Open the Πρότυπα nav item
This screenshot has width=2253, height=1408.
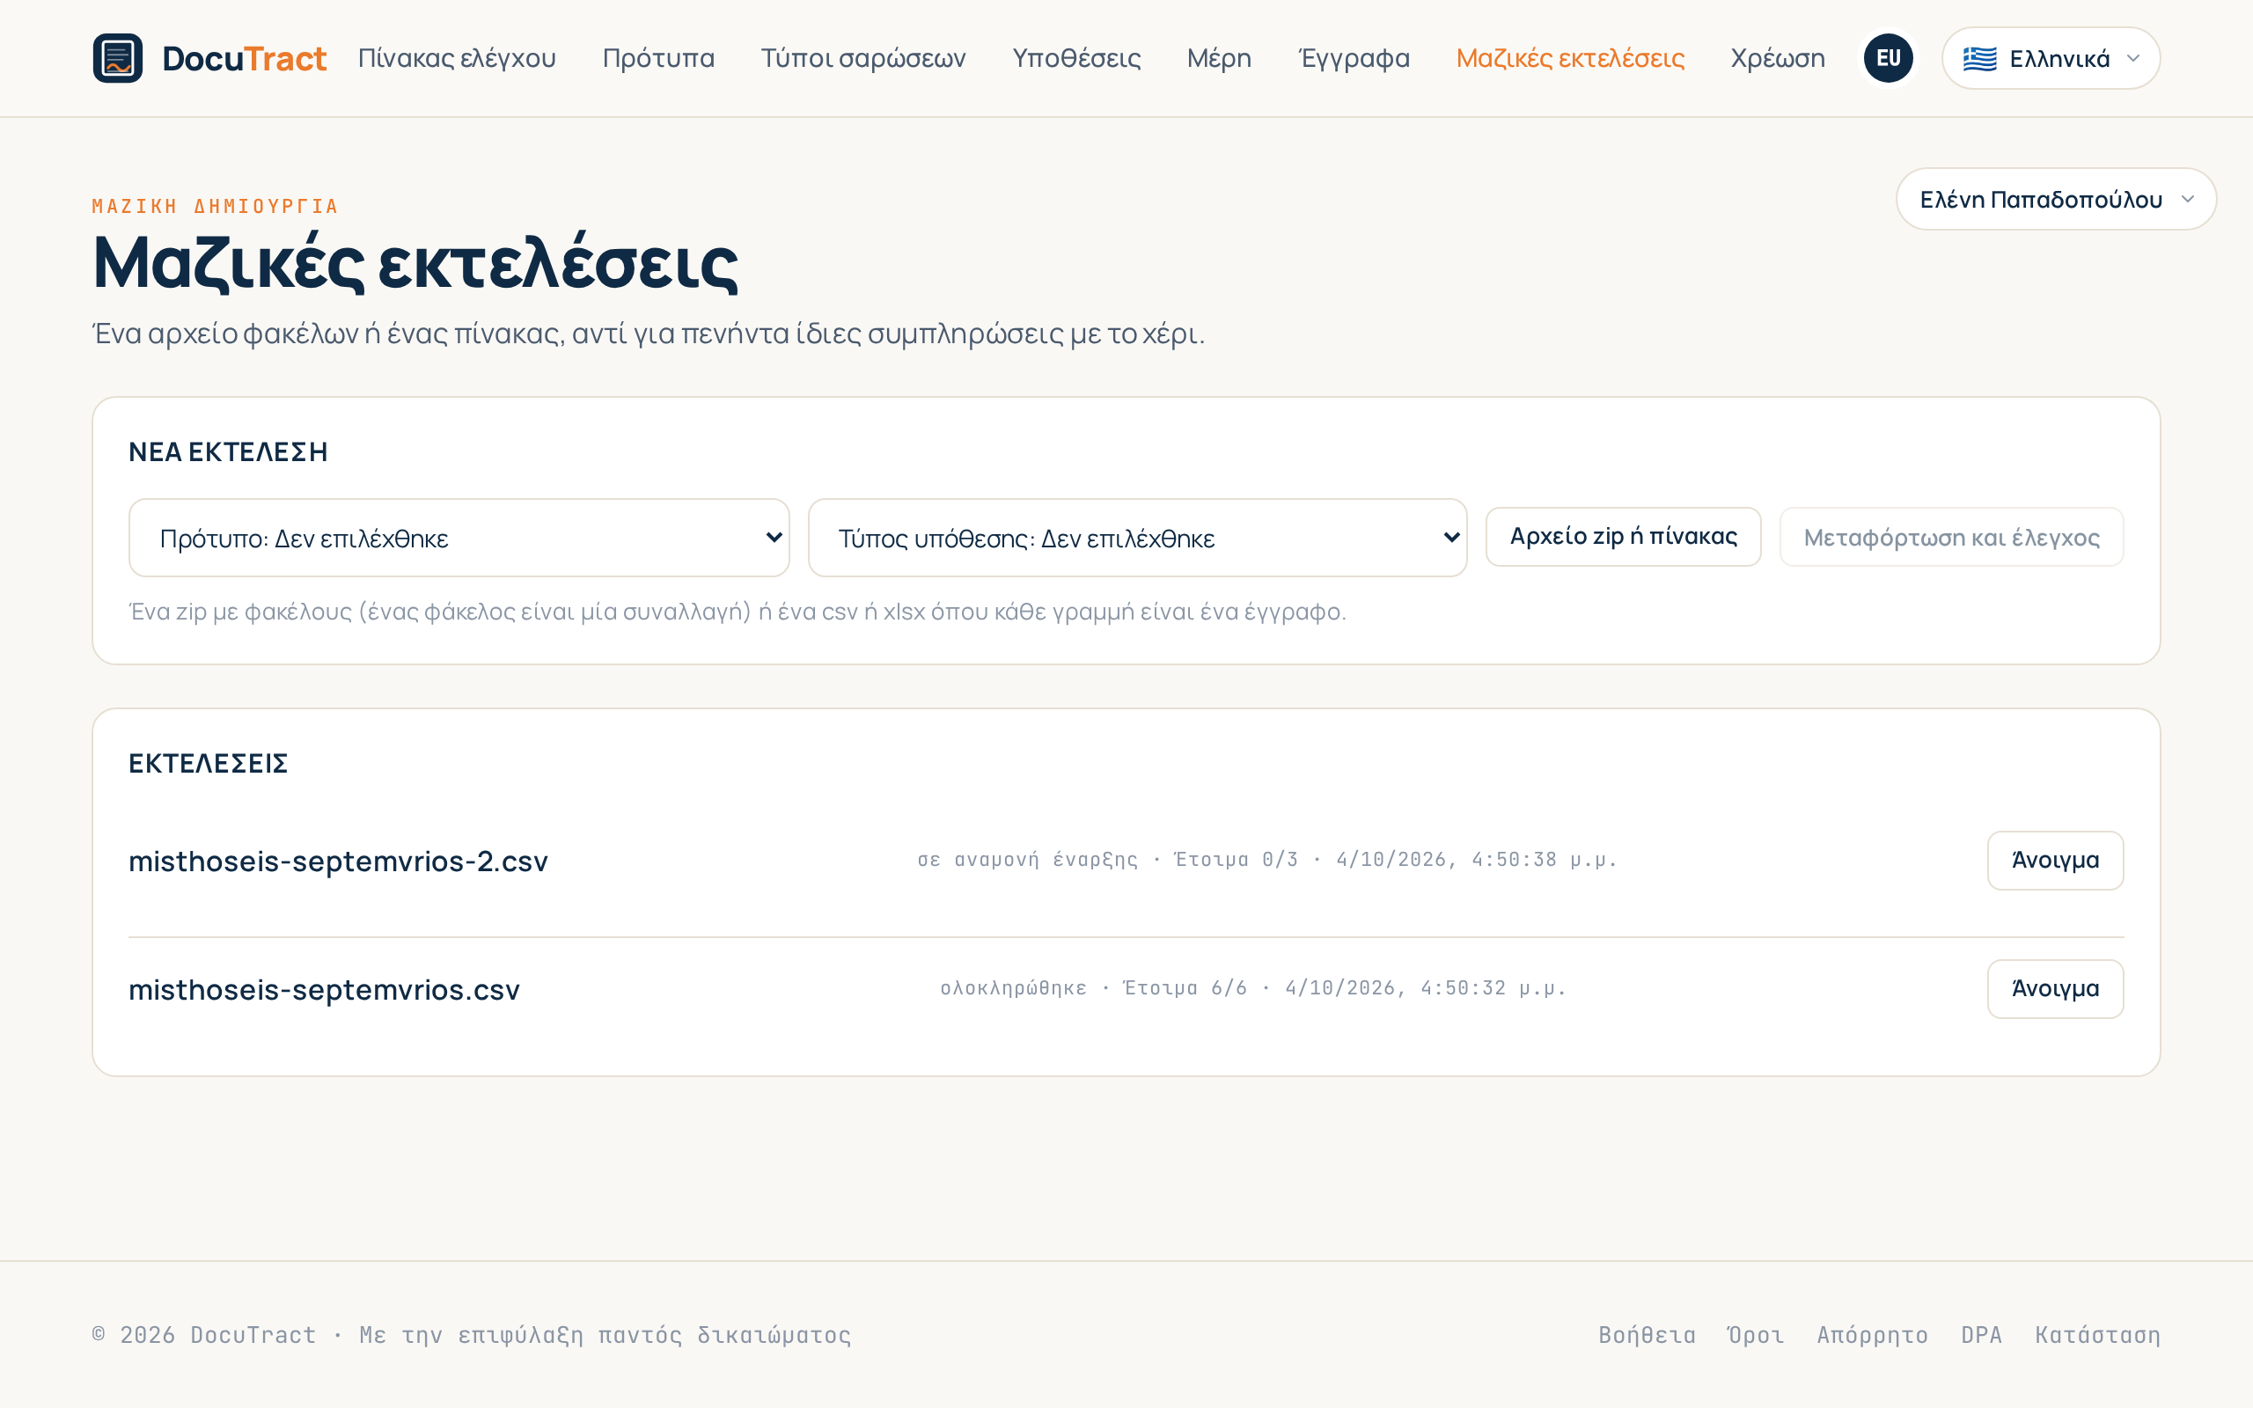click(658, 58)
